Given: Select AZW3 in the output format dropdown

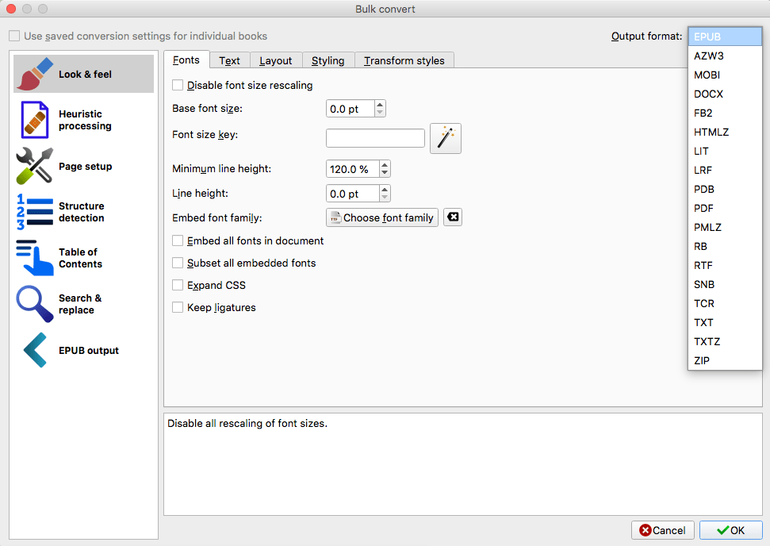Looking at the screenshot, I should click(708, 56).
